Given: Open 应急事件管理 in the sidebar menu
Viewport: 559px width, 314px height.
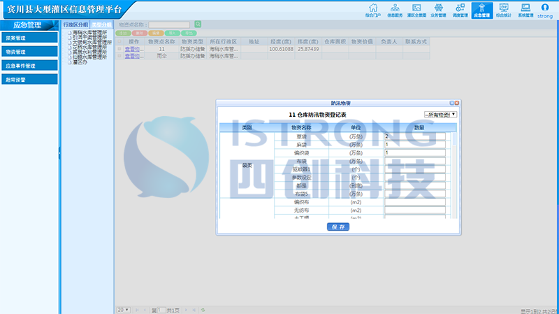Looking at the screenshot, I should 29,66.
